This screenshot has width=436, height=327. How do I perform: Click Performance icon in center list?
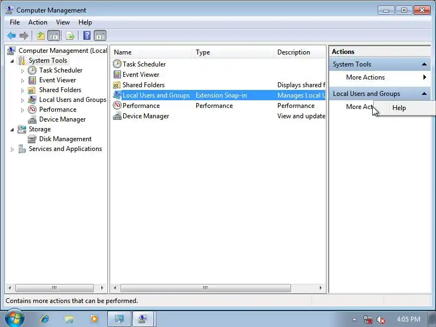tap(117, 106)
